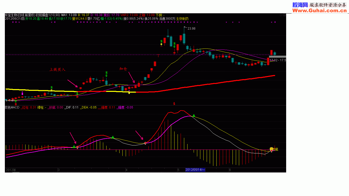Click the 幅-1.02(-5.45%) change value
The image size is (349, 196).
pyautogui.click(x=112, y=19)
